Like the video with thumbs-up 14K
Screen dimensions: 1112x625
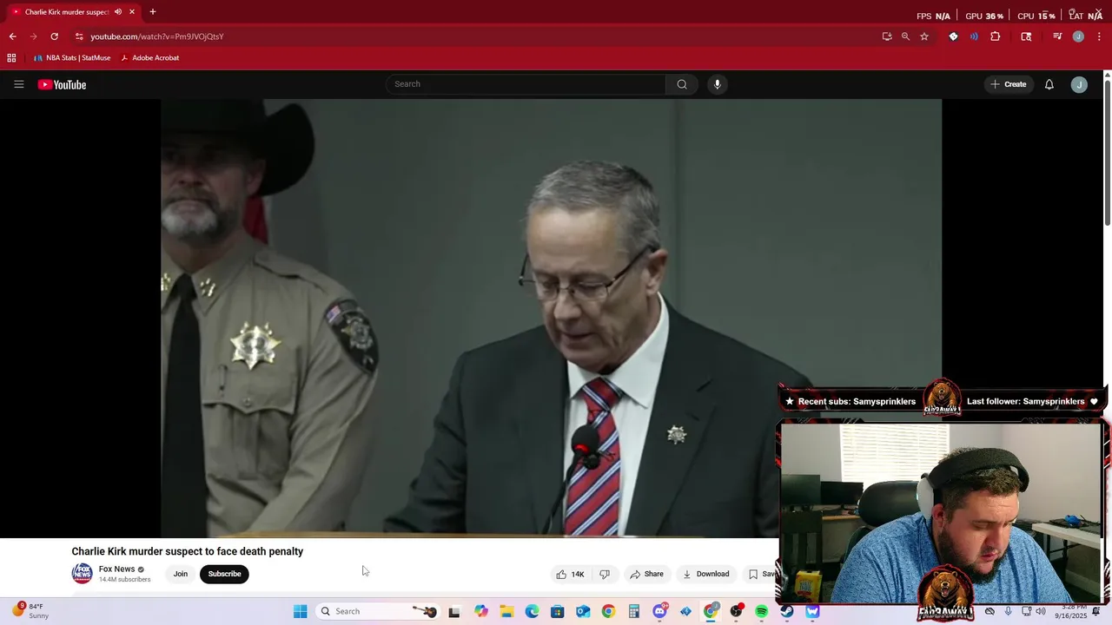[x=570, y=574]
